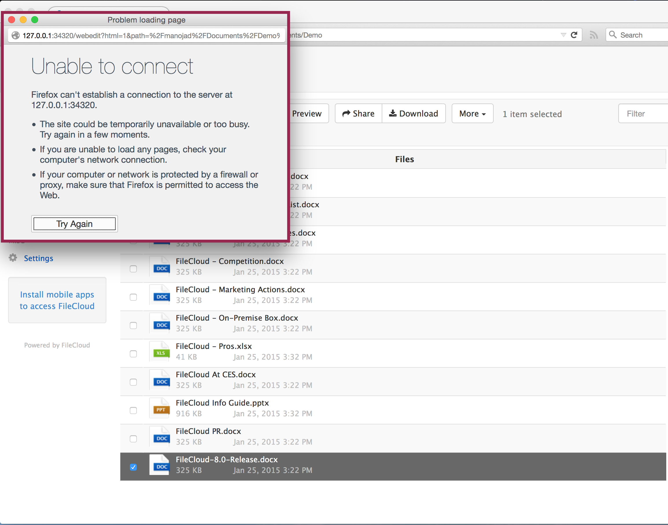Uncheck the FileCloud-8.0-Release.docx checkbox
Screen dimensions: 668x525
[x=133, y=467]
